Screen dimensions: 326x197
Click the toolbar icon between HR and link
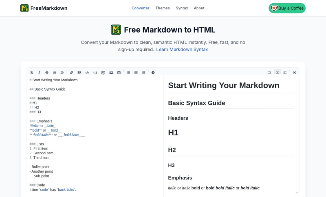(62, 72)
